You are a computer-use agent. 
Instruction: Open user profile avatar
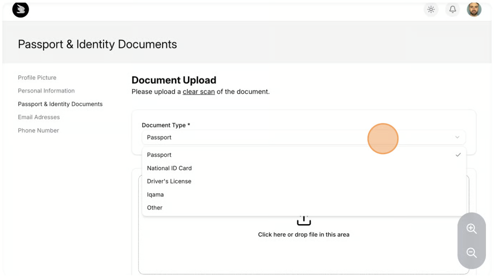tap(474, 10)
